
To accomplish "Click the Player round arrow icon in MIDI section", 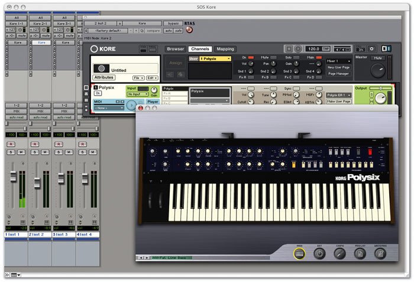I will [x=131, y=106].
